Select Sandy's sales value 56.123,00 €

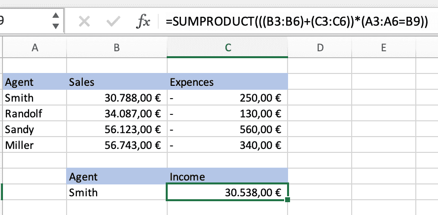[x=116, y=130]
